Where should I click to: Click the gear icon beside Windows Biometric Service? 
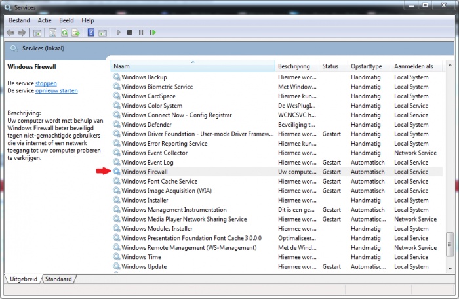pos(117,87)
